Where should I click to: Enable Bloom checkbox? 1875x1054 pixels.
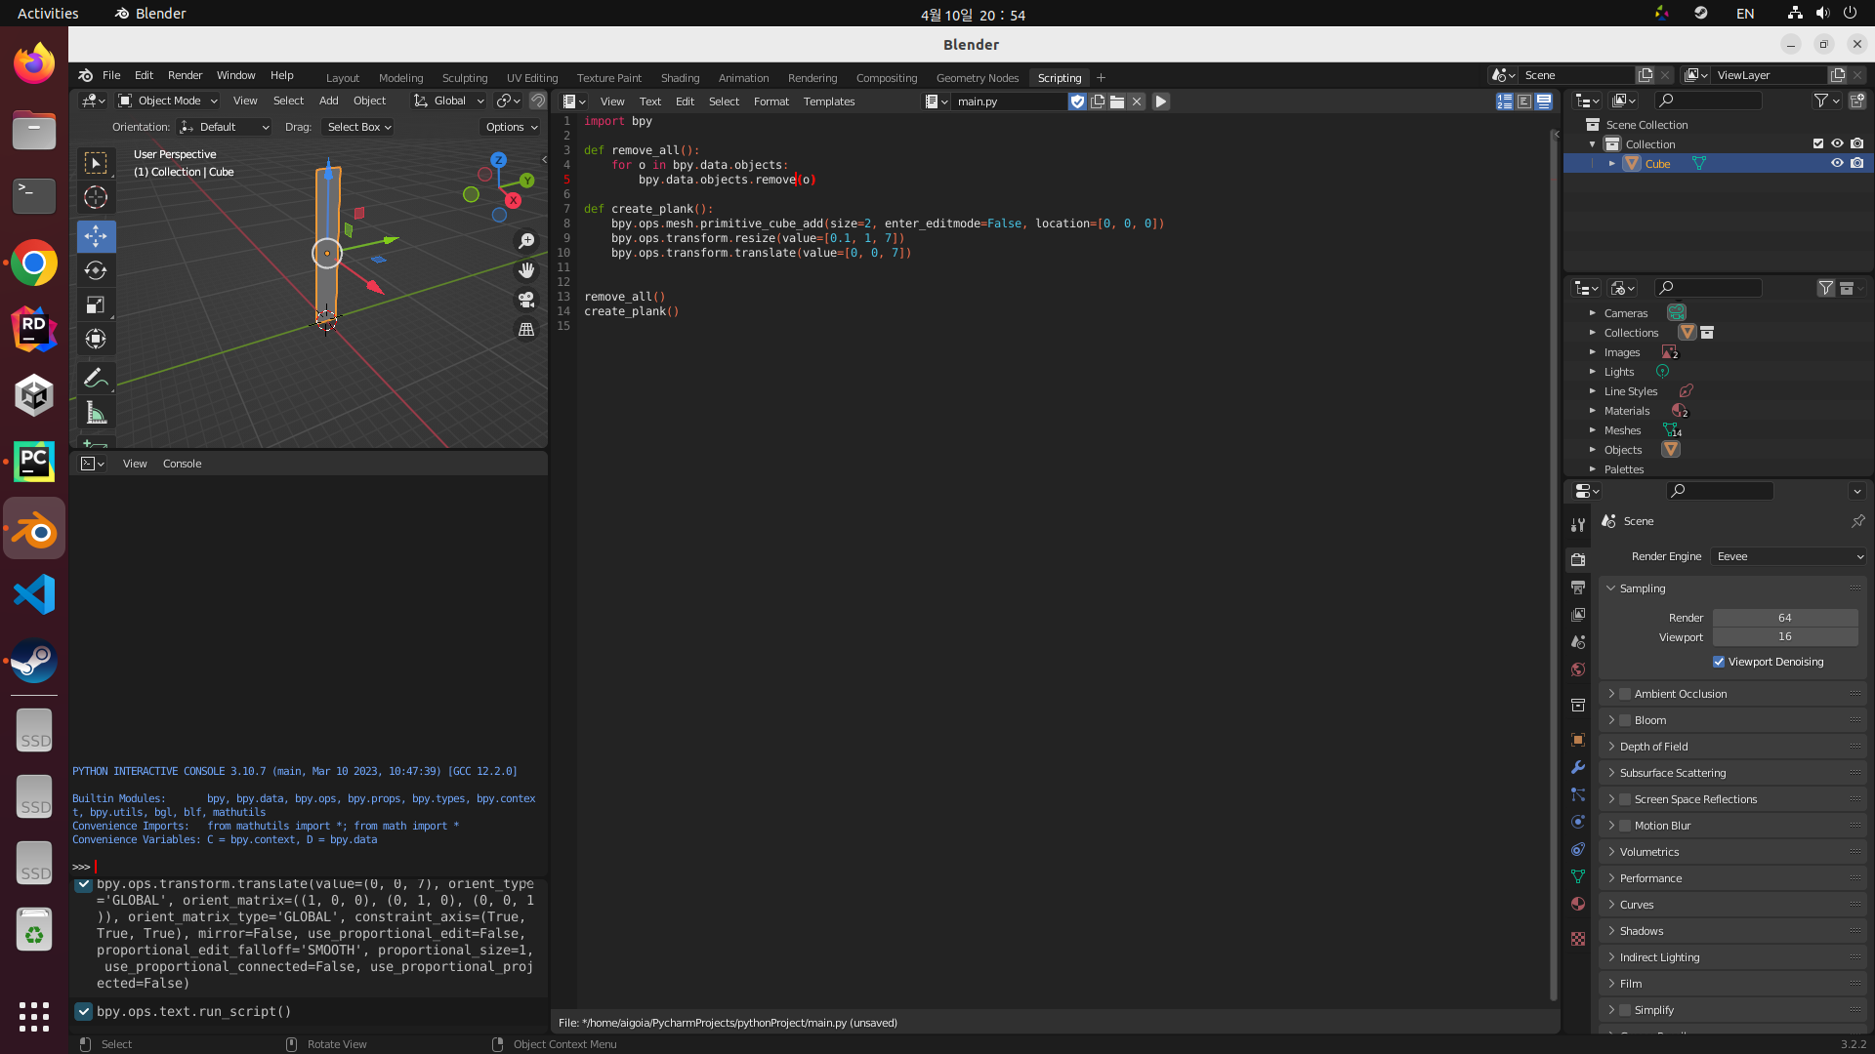(1625, 720)
